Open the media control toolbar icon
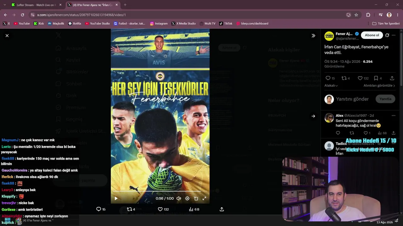Screen dimensions: 403x226 381,15
